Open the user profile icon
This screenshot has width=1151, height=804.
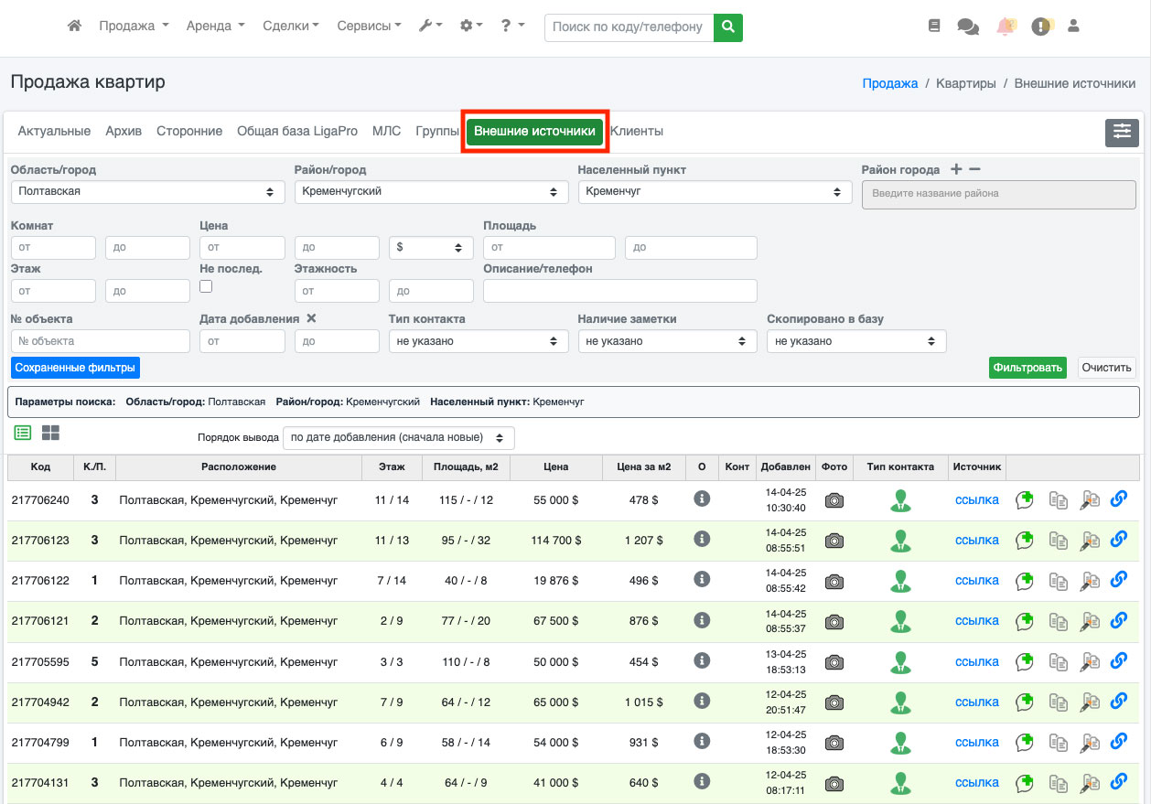tap(1073, 27)
